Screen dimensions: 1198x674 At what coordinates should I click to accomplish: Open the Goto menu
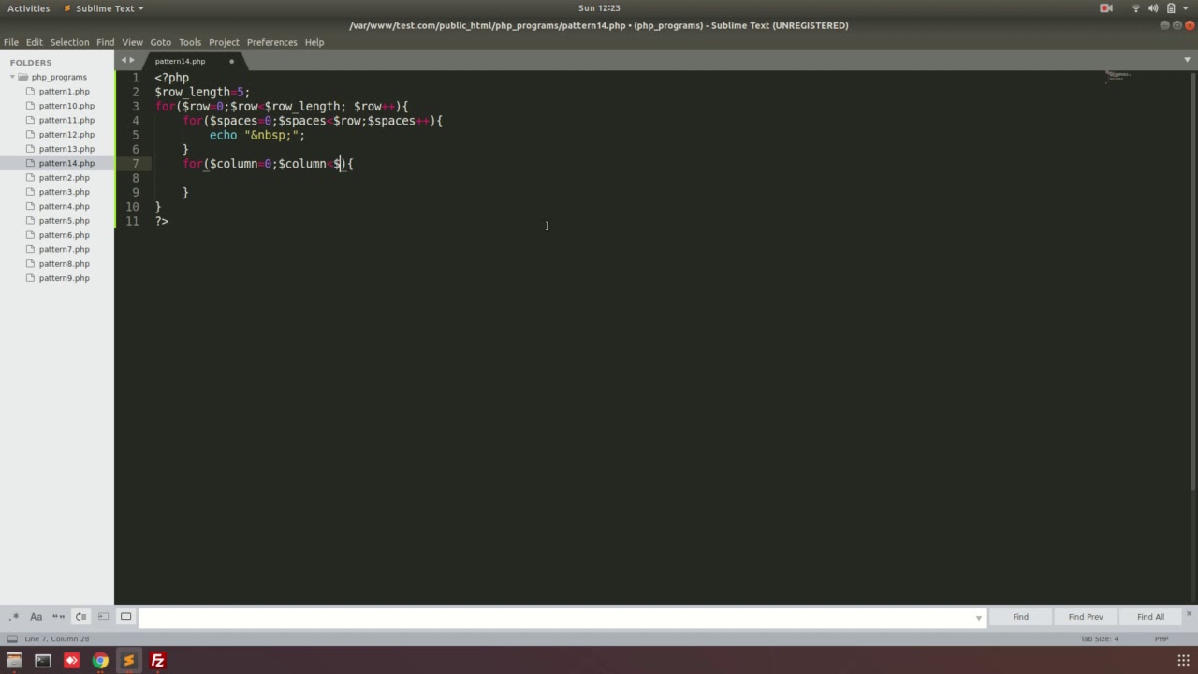click(161, 42)
